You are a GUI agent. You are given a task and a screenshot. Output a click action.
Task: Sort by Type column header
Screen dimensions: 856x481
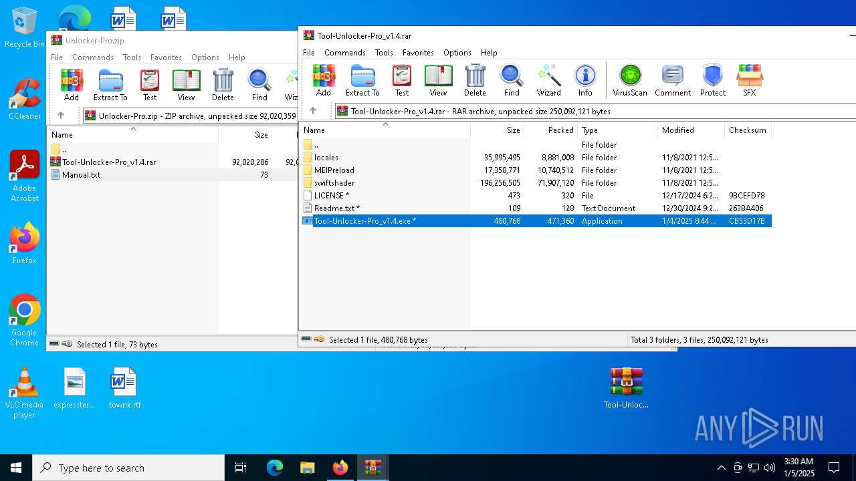click(617, 130)
